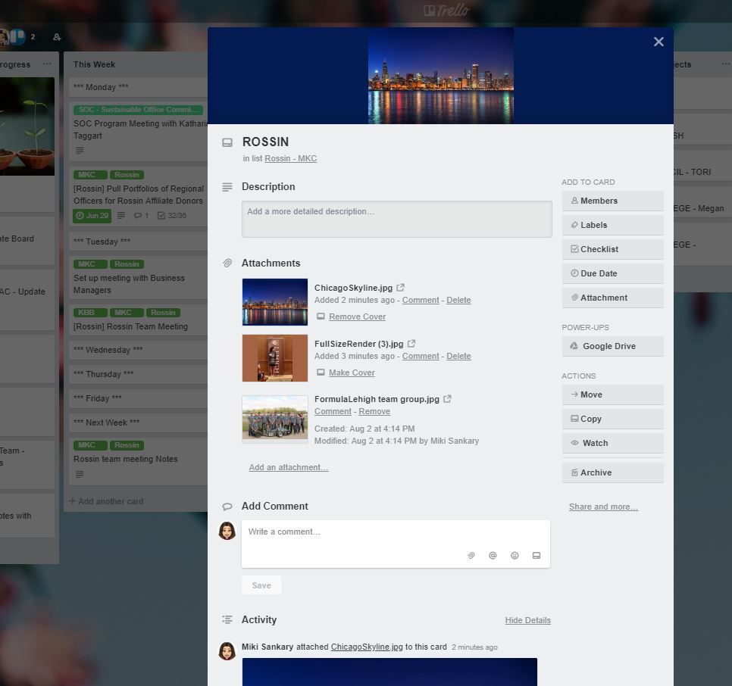Open the Rossin Team Meeting card
The height and width of the screenshot is (686, 732).
pos(138,320)
